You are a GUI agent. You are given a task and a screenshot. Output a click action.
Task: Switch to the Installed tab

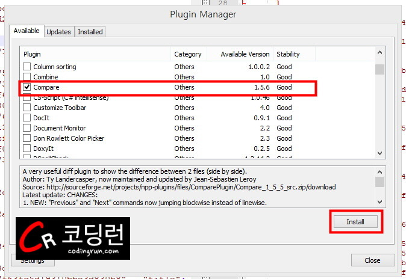90,32
